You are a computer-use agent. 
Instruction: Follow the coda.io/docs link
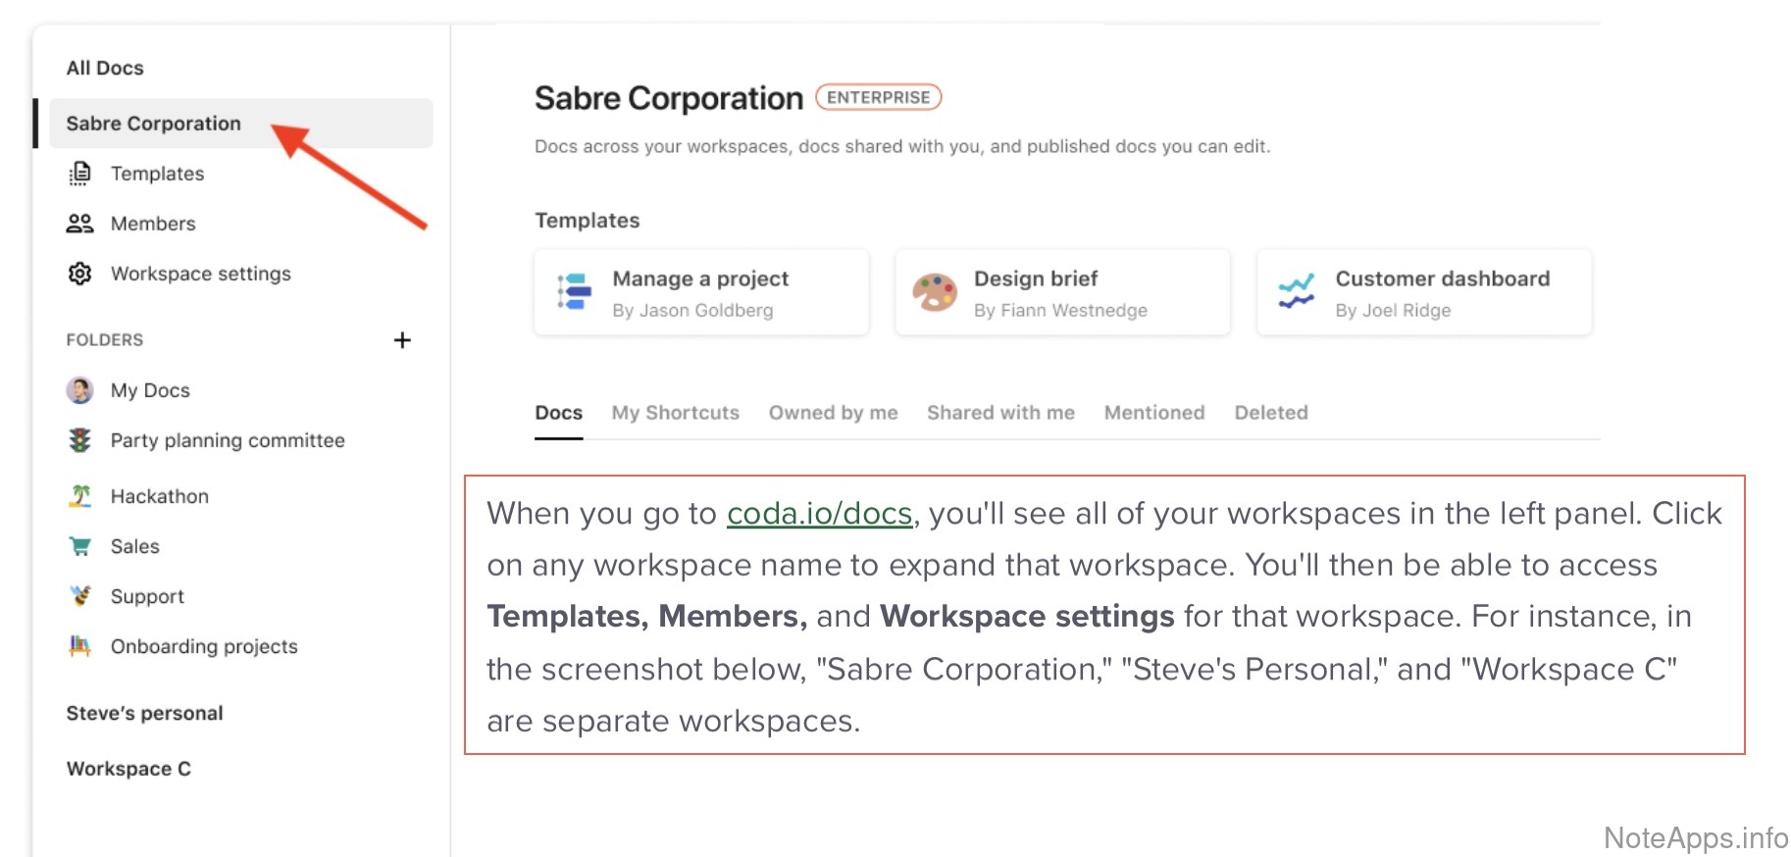pos(819,514)
